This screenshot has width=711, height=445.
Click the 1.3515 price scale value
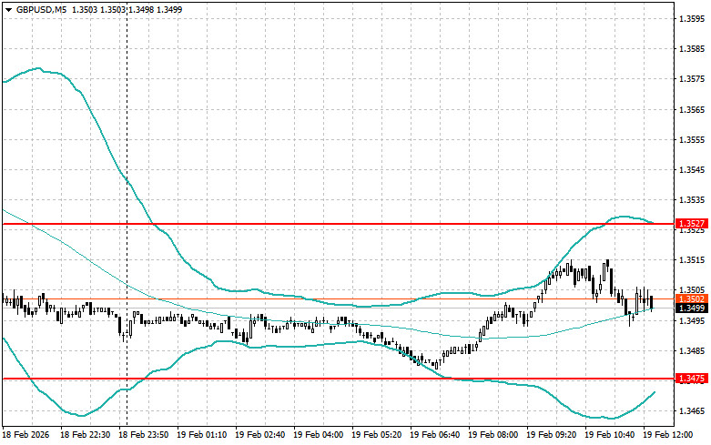(x=692, y=260)
